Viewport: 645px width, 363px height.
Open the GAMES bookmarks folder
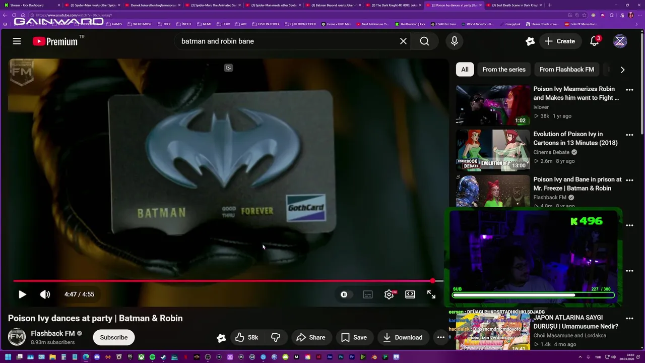pyautogui.click(x=114, y=24)
